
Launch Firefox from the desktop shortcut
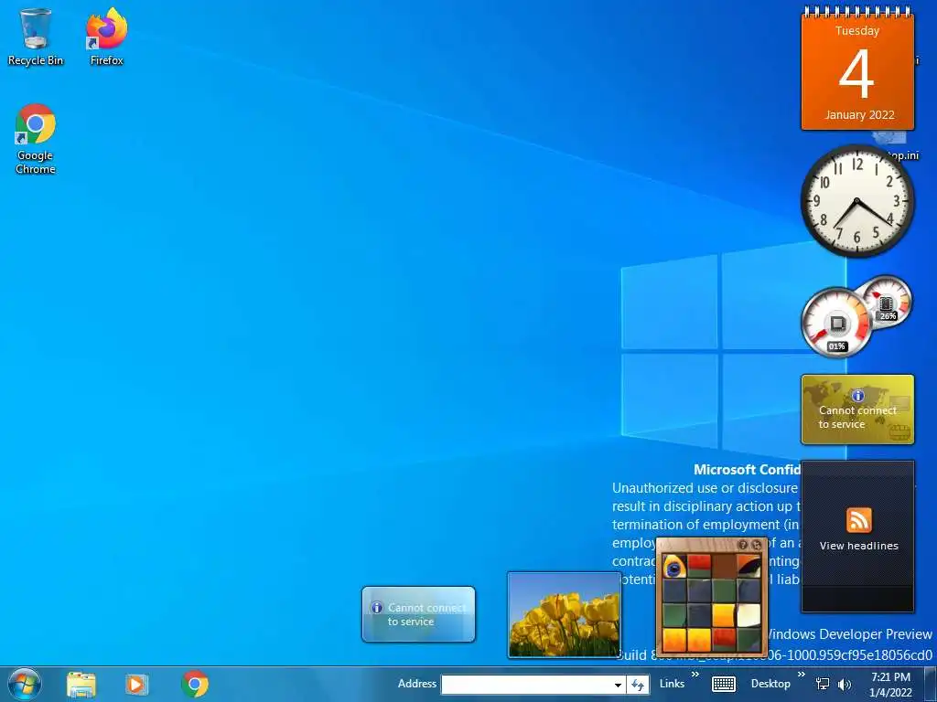pyautogui.click(x=106, y=36)
